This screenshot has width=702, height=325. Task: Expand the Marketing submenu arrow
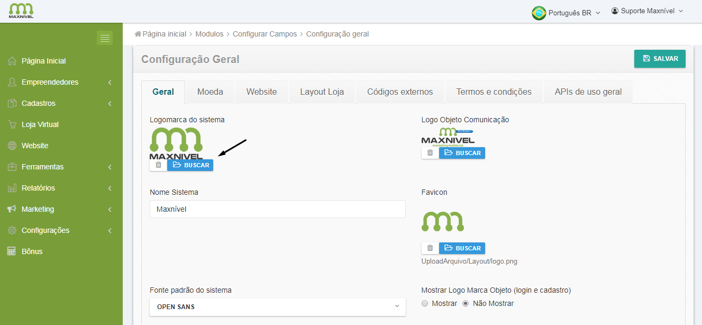coord(110,210)
